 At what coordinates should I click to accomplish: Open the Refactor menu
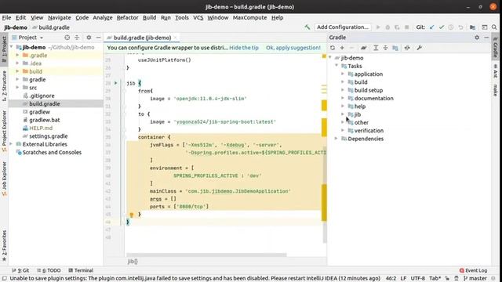[x=127, y=17]
